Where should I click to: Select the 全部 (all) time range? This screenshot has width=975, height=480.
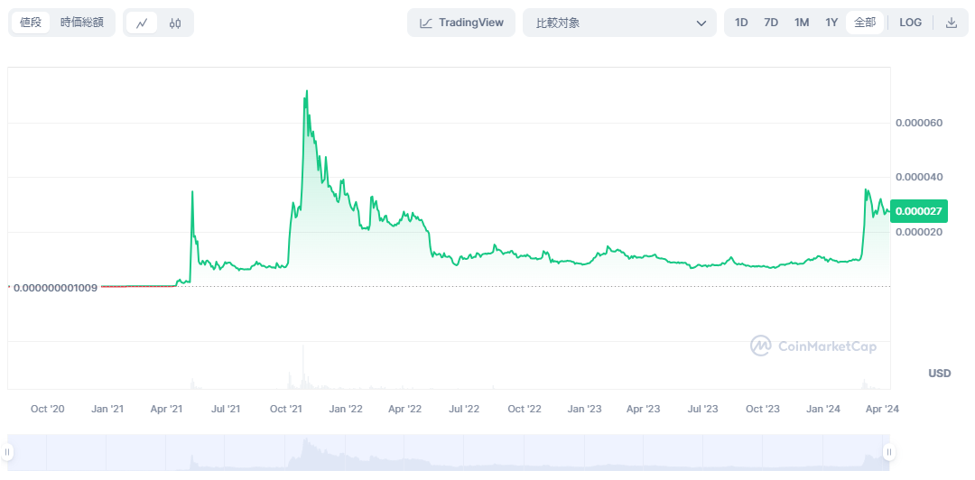click(x=864, y=23)
